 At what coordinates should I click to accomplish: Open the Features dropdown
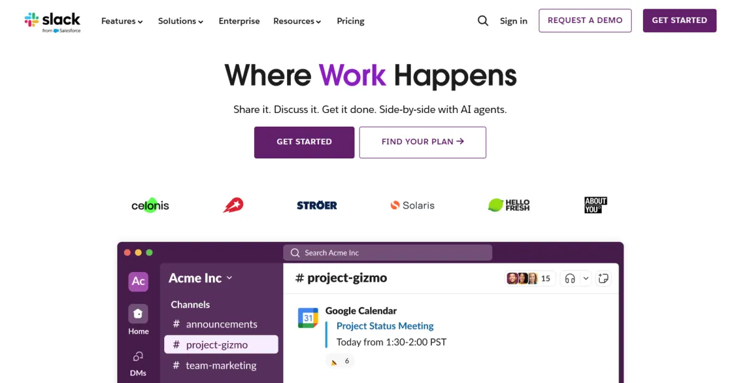(122, 21)
